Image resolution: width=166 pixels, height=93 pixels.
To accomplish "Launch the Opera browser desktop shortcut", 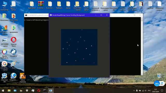I will [13, 42].
